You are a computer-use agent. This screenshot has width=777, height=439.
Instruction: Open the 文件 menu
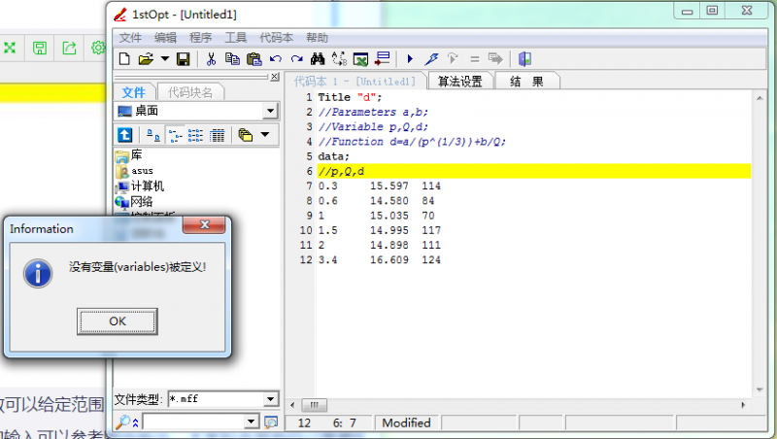click(130, 38)
